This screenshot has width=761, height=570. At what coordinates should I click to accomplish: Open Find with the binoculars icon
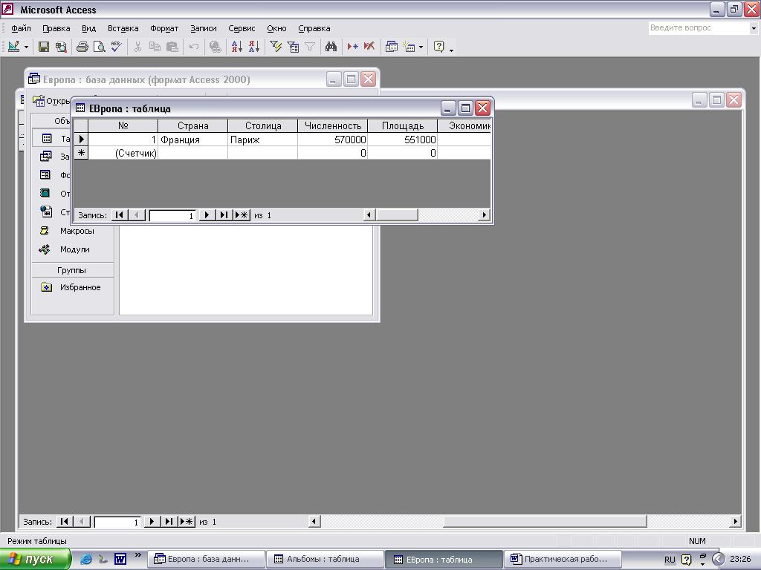point(331,47)
